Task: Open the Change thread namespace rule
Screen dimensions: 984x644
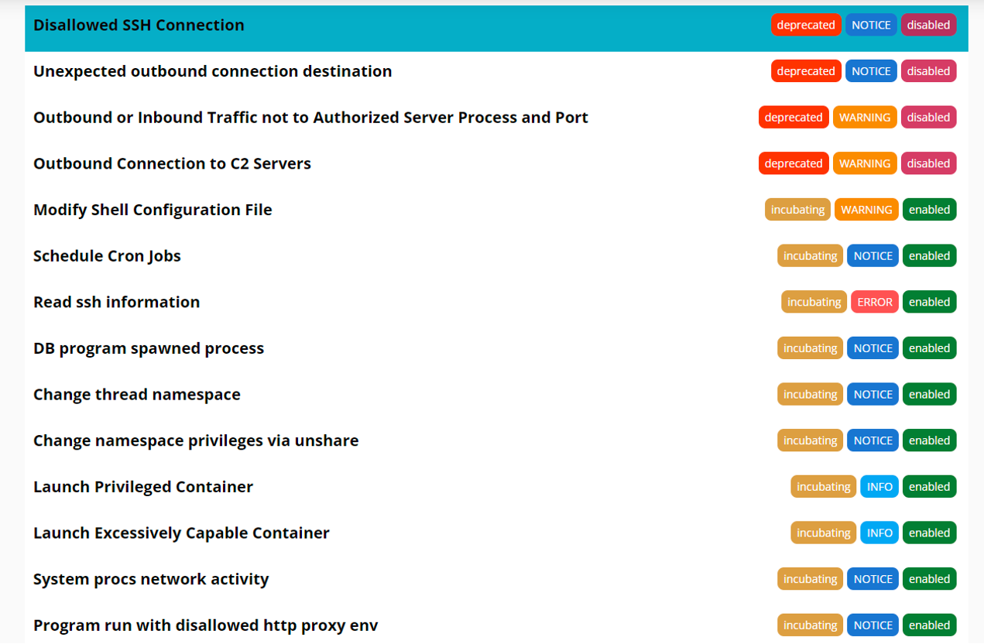Action: click(x=137, y=395)
